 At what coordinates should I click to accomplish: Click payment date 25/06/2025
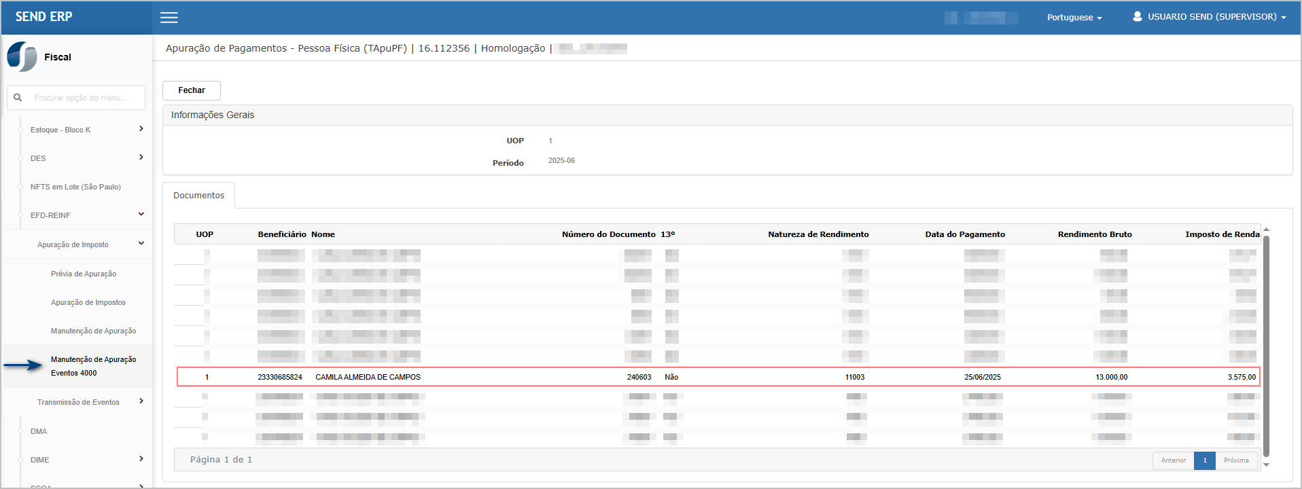[983, 377]
